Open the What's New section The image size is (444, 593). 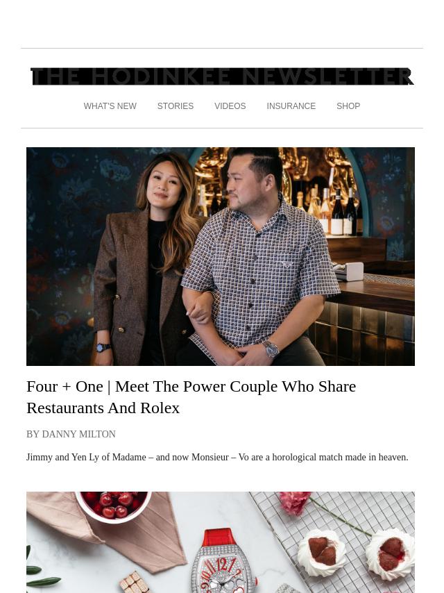coord(110,106)
